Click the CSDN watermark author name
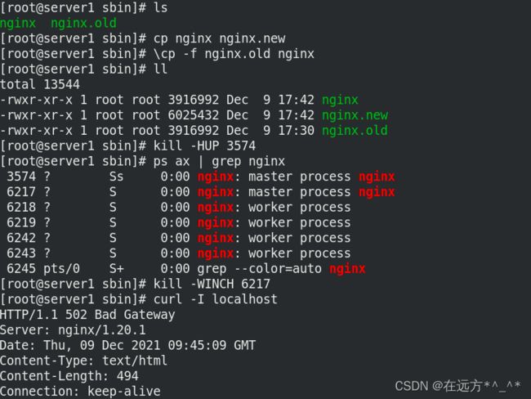The width and height of the screenshot is (531, 399). click(482, 386)
